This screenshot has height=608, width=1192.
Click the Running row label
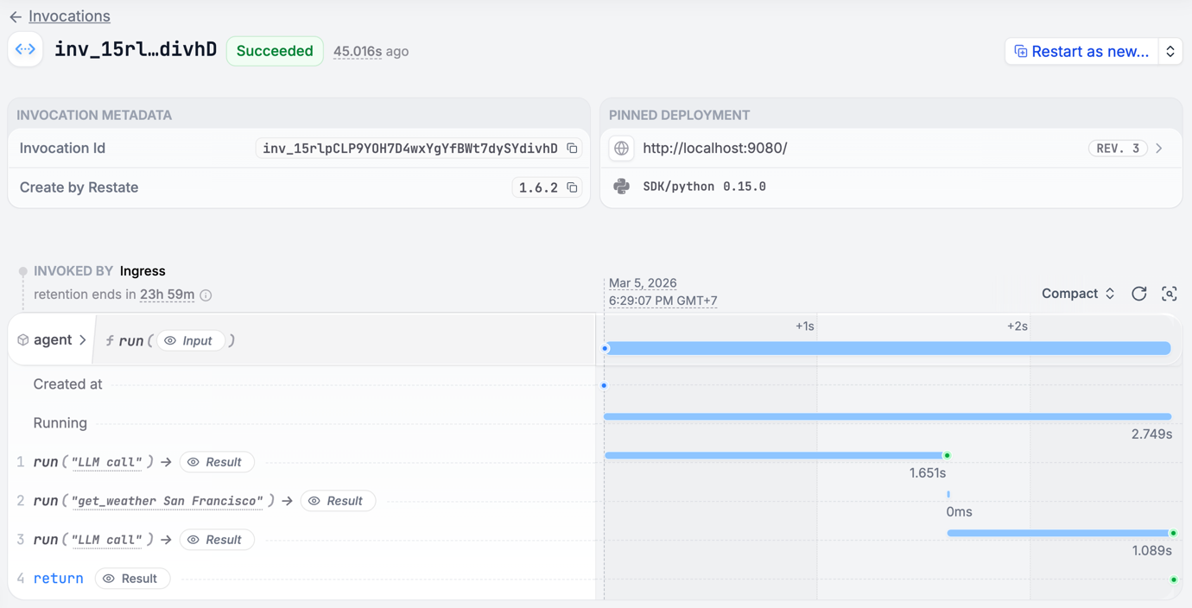pyautogui.click(x=60, y=423)
